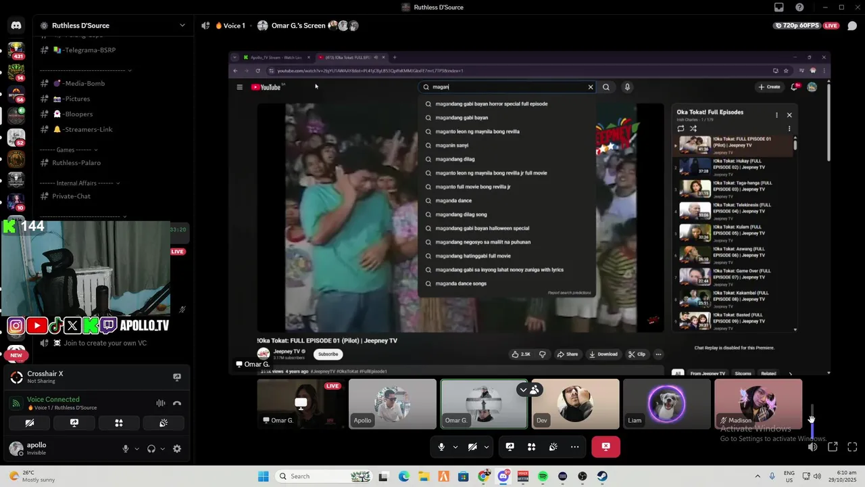Show hidden system tray icons chevron
This screenshot has height=487, width=865.
tap(757, 476)
